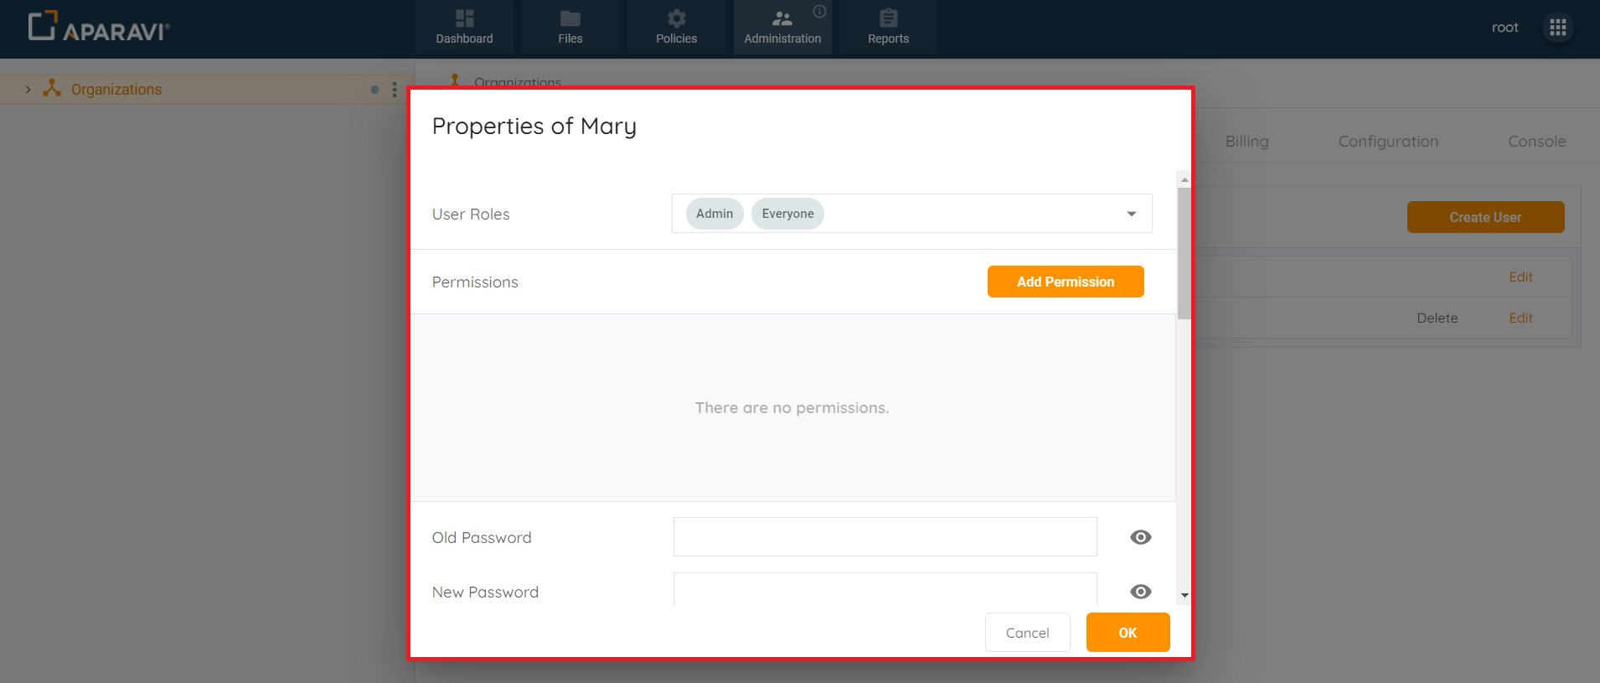Confirm changes with the OK button
This screenshot has width=1600, height=683.
coord(1128,632)
